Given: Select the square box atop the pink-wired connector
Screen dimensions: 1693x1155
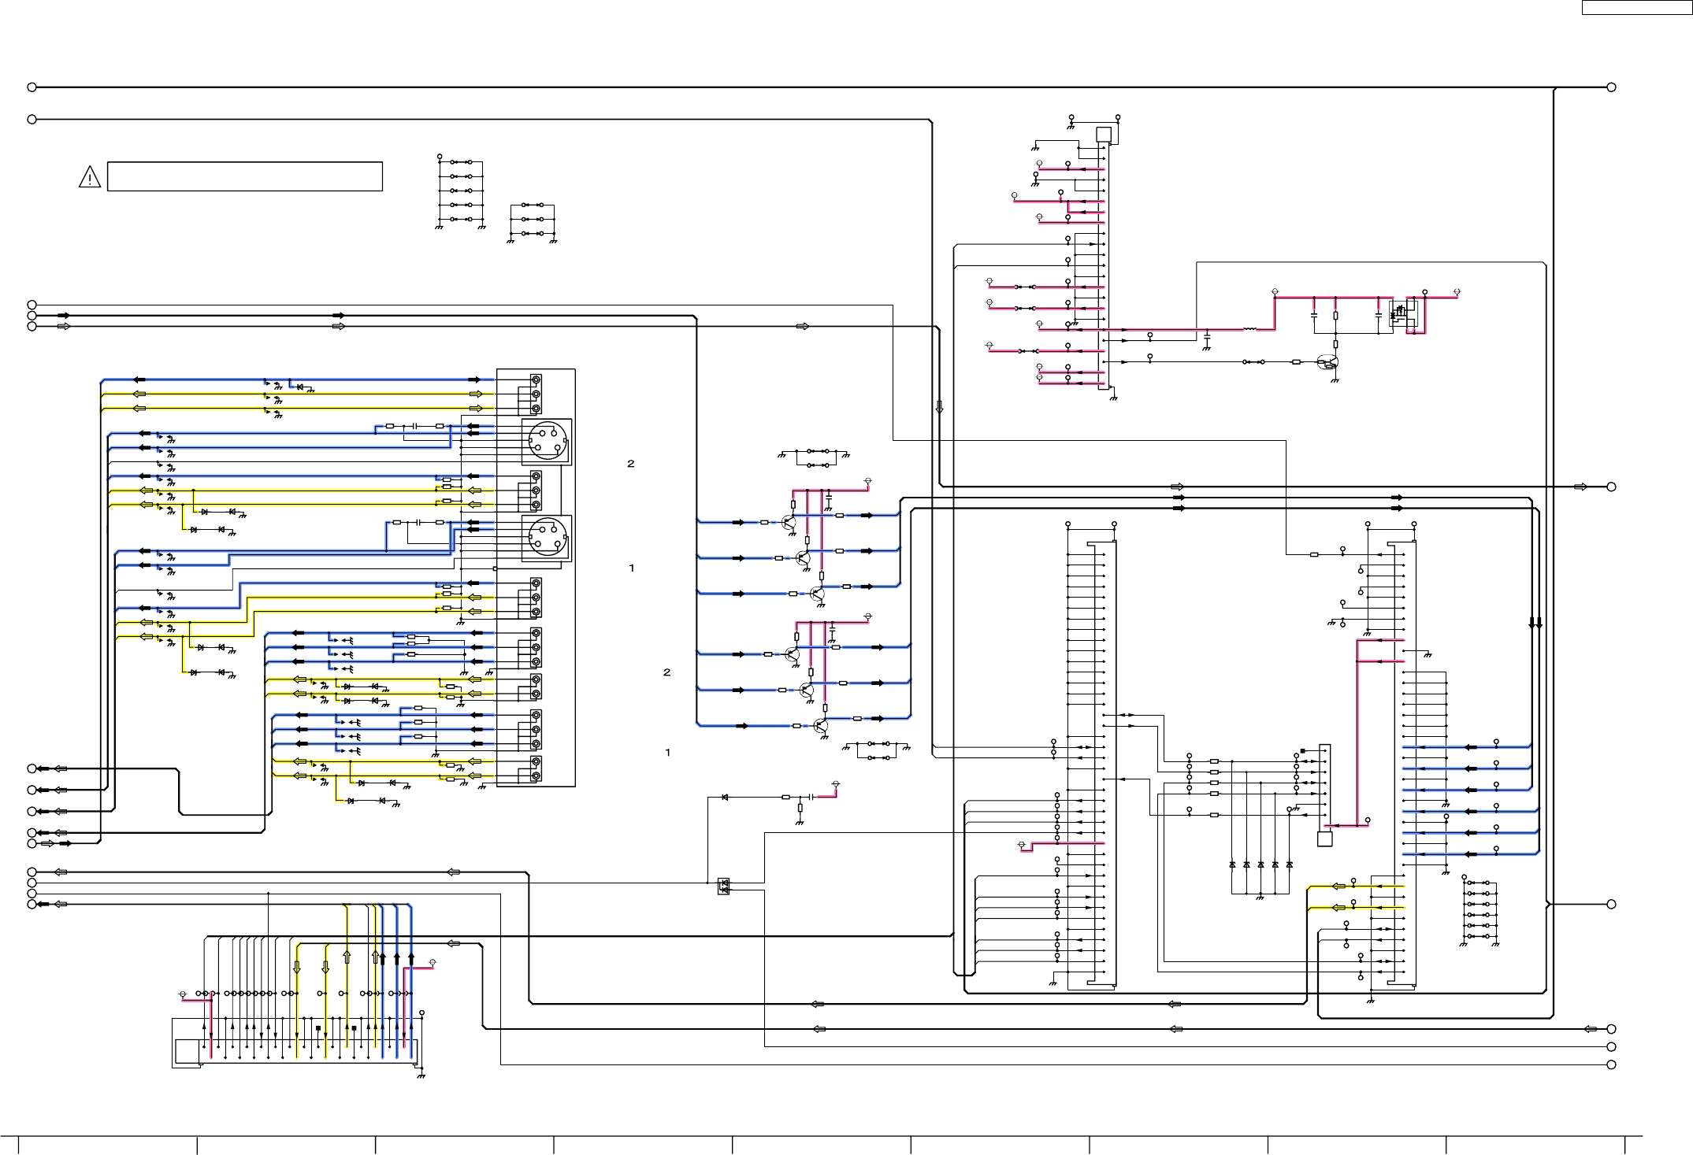Looking at the screenshot, I should tap(1104, 135).
